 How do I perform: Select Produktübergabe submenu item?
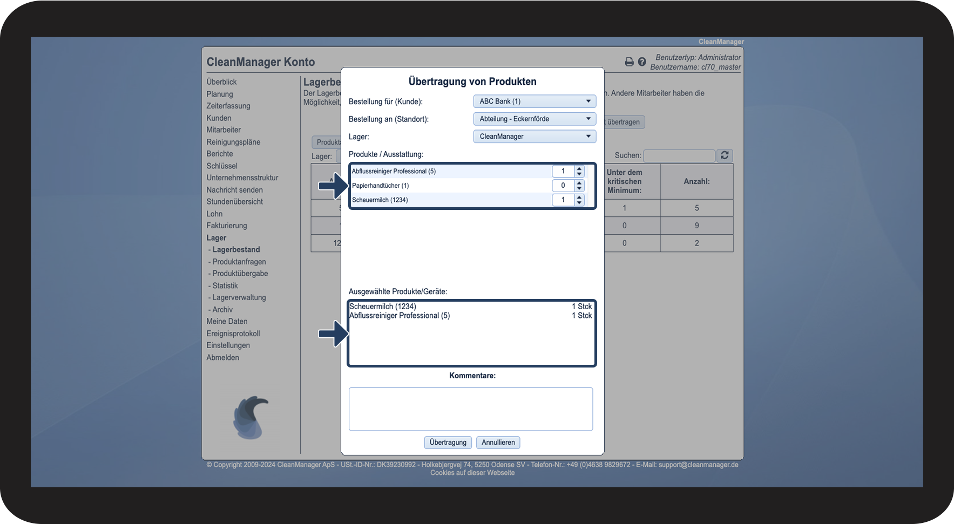[x=240, y=274]
